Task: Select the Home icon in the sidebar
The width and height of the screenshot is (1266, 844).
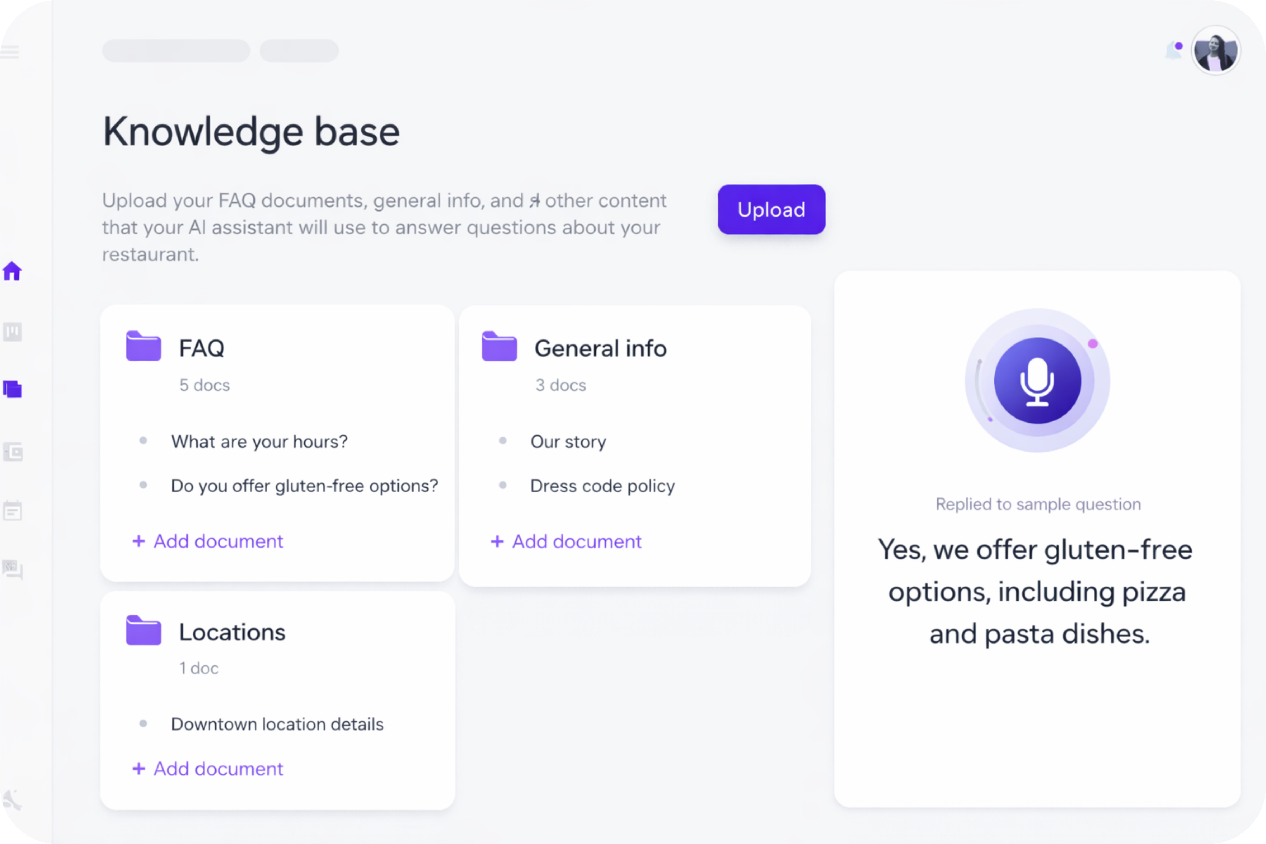Action: coord(12,271)
